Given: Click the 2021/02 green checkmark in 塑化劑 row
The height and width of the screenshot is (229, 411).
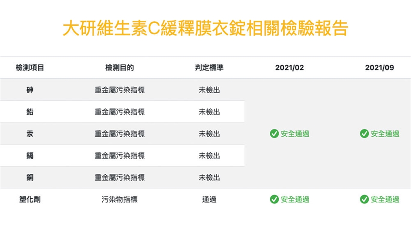Looking at the screenshot, I should [x=274, y=199].
